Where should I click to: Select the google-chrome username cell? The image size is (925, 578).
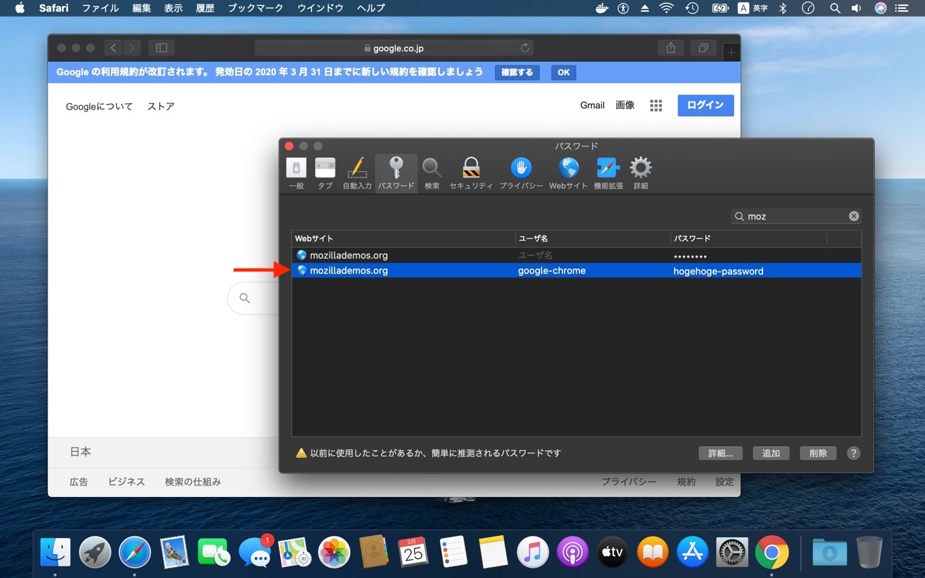pos(552,271)
